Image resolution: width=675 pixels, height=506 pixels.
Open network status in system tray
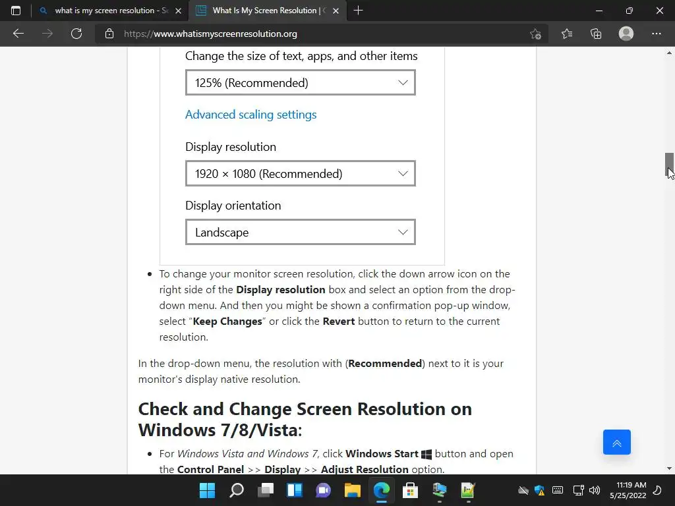coord(578,490)
